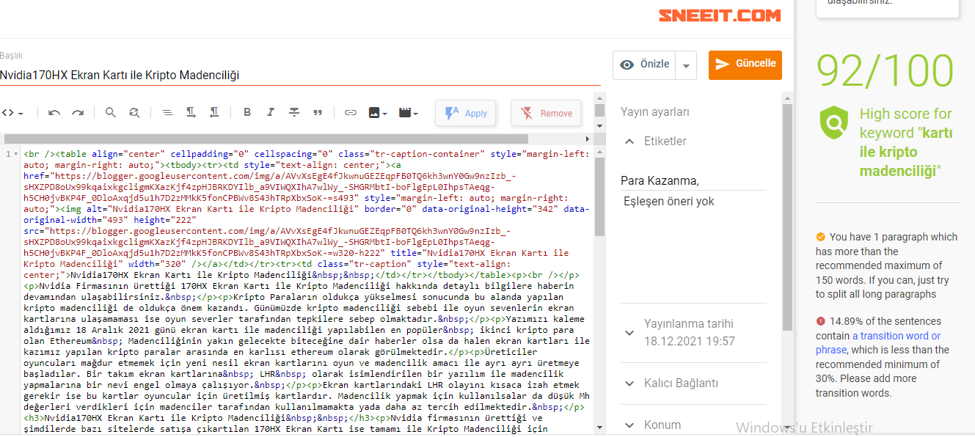Fold code line 1 in gutter
The height and width of the screenshot is (437, 975).
point(15,154)
